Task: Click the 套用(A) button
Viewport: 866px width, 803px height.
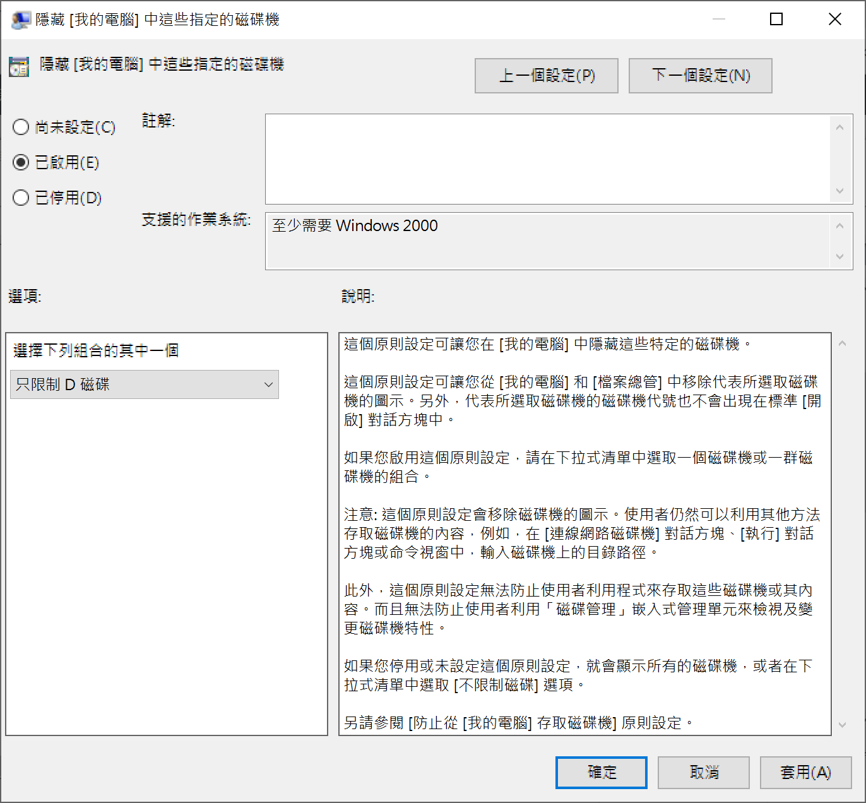Action: coord(806,773)
